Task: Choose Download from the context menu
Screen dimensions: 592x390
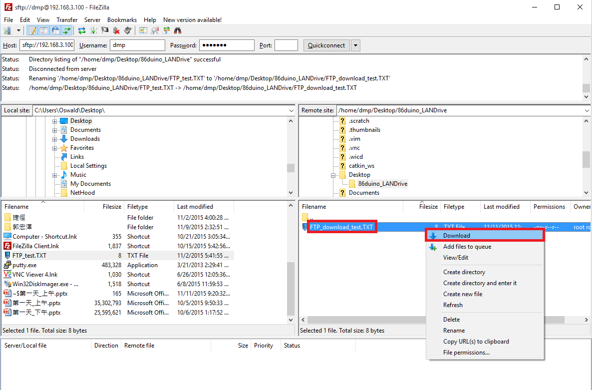Action: point(485,236)
